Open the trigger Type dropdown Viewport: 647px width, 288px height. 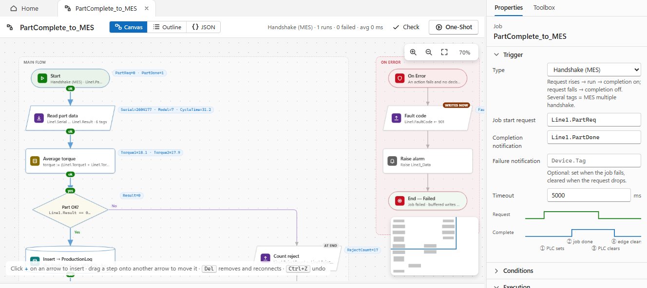(x=594, y=70)
